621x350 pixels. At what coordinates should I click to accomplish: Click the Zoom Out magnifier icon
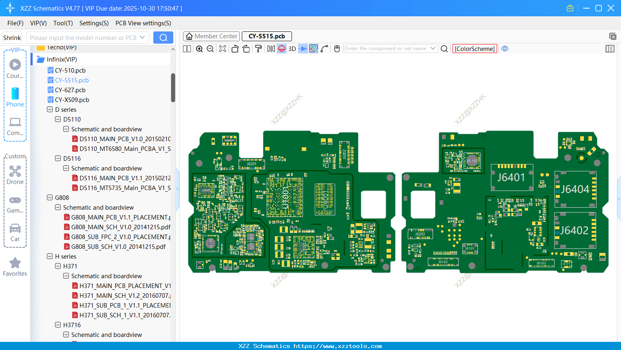210,49
